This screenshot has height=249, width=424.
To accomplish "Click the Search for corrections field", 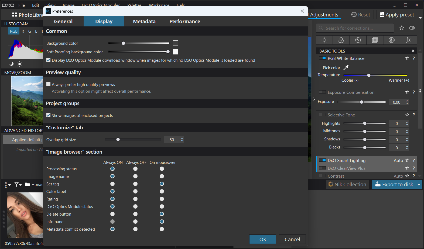I will click(x=355, y=28).
